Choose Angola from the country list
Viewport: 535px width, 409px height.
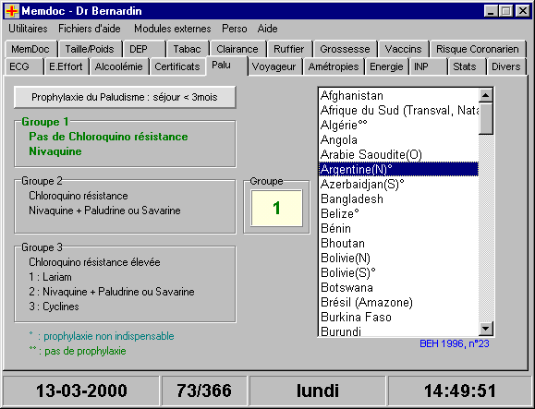(398, 139)
